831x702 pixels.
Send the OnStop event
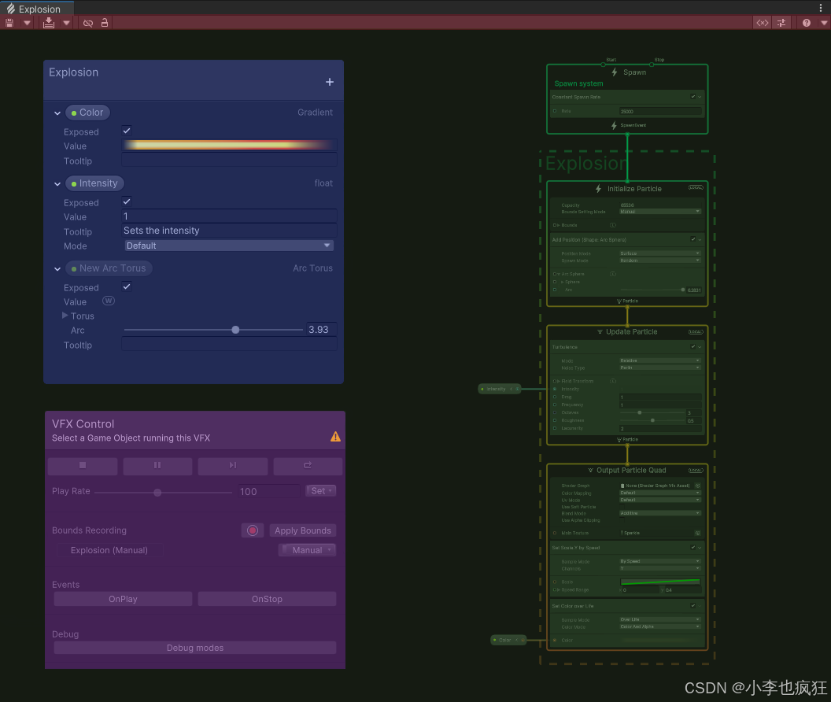[267, 599]
